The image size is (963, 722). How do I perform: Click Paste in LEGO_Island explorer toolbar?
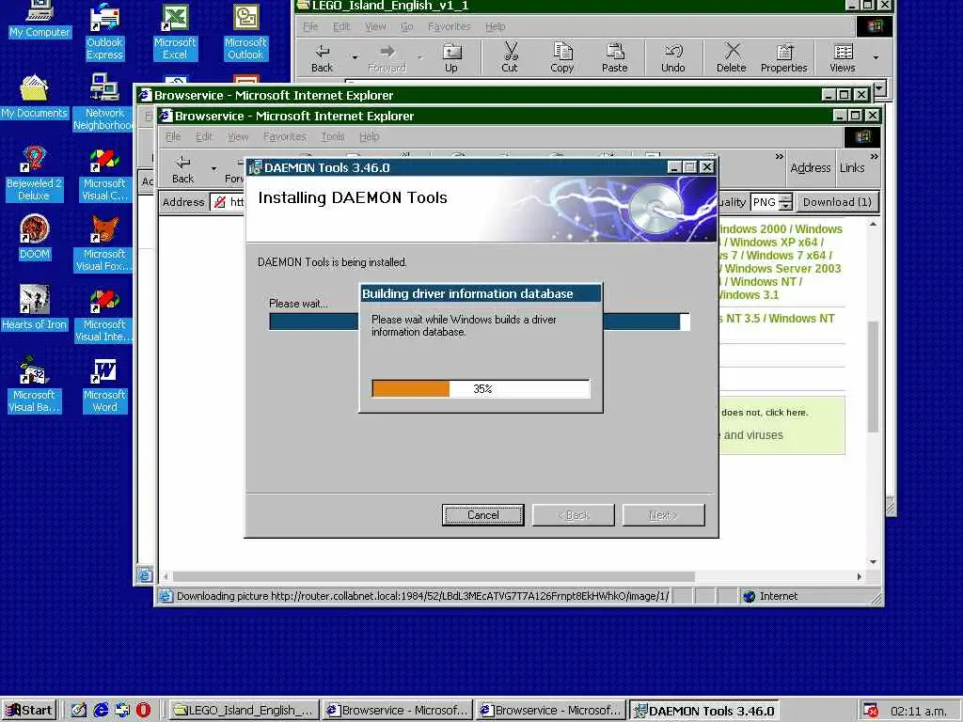coord(615,58)
